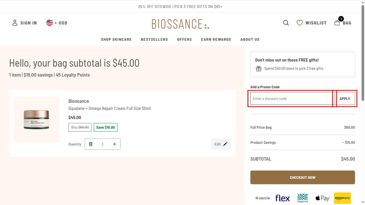
Task: Click the Was $60.00 price badge
Action: (x=80, y=128)
